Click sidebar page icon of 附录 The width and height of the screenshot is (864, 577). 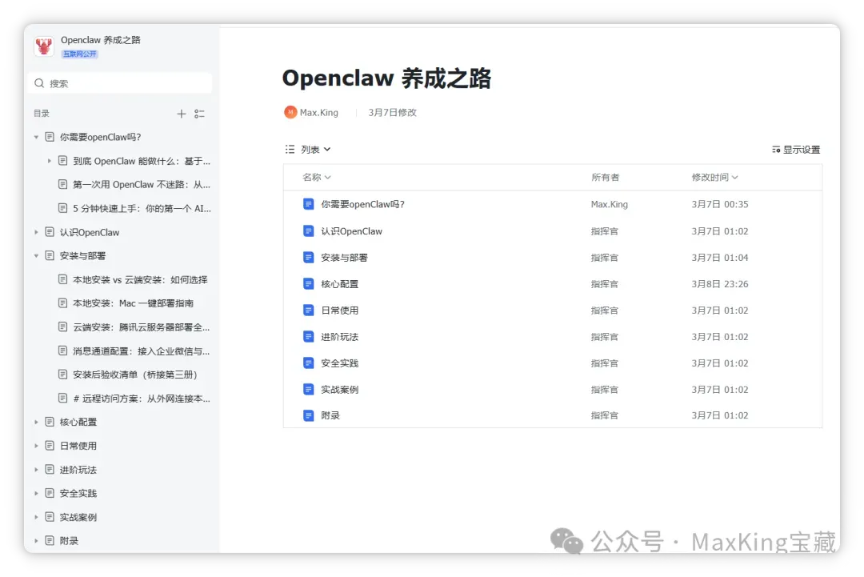coord(50,541)
